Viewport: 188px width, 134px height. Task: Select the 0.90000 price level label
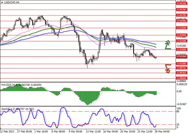[182, 78]
